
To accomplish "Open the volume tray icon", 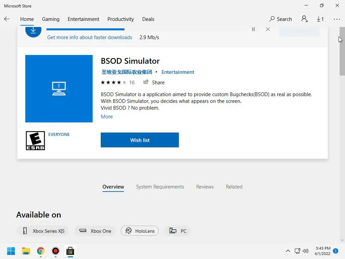I will click(x=306, y=251).
